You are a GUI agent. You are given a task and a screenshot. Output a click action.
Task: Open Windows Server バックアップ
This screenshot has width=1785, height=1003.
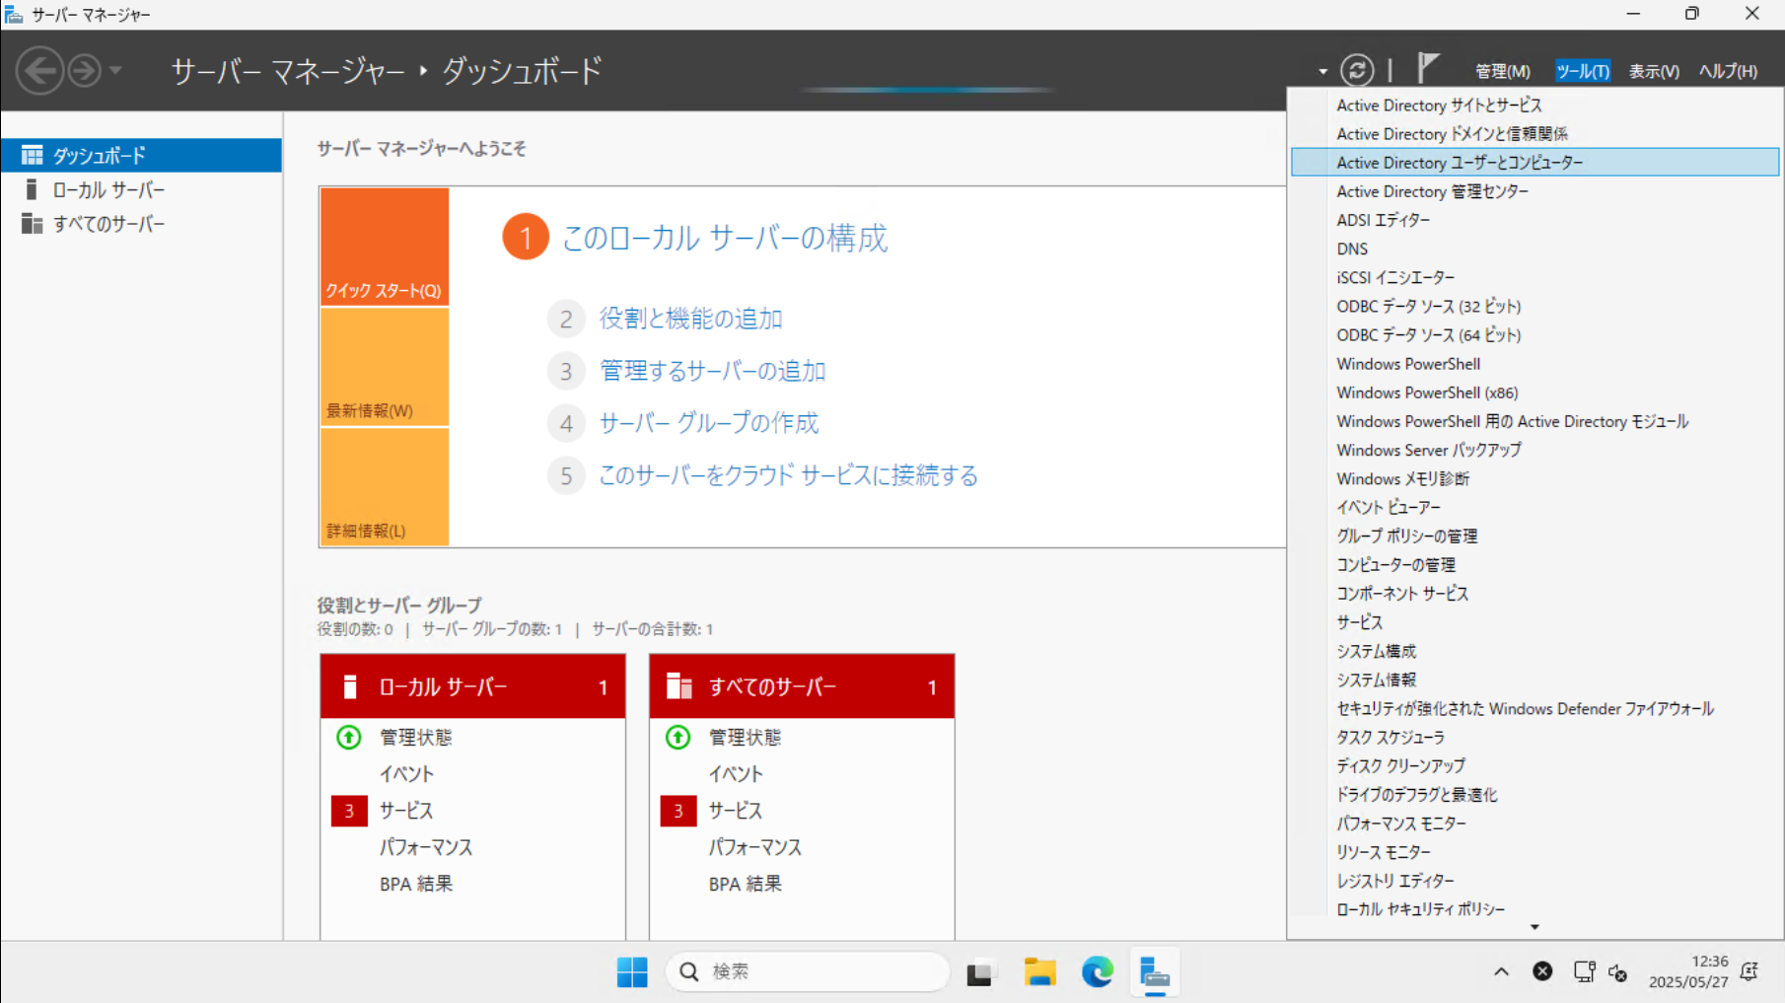point(1535,450)
